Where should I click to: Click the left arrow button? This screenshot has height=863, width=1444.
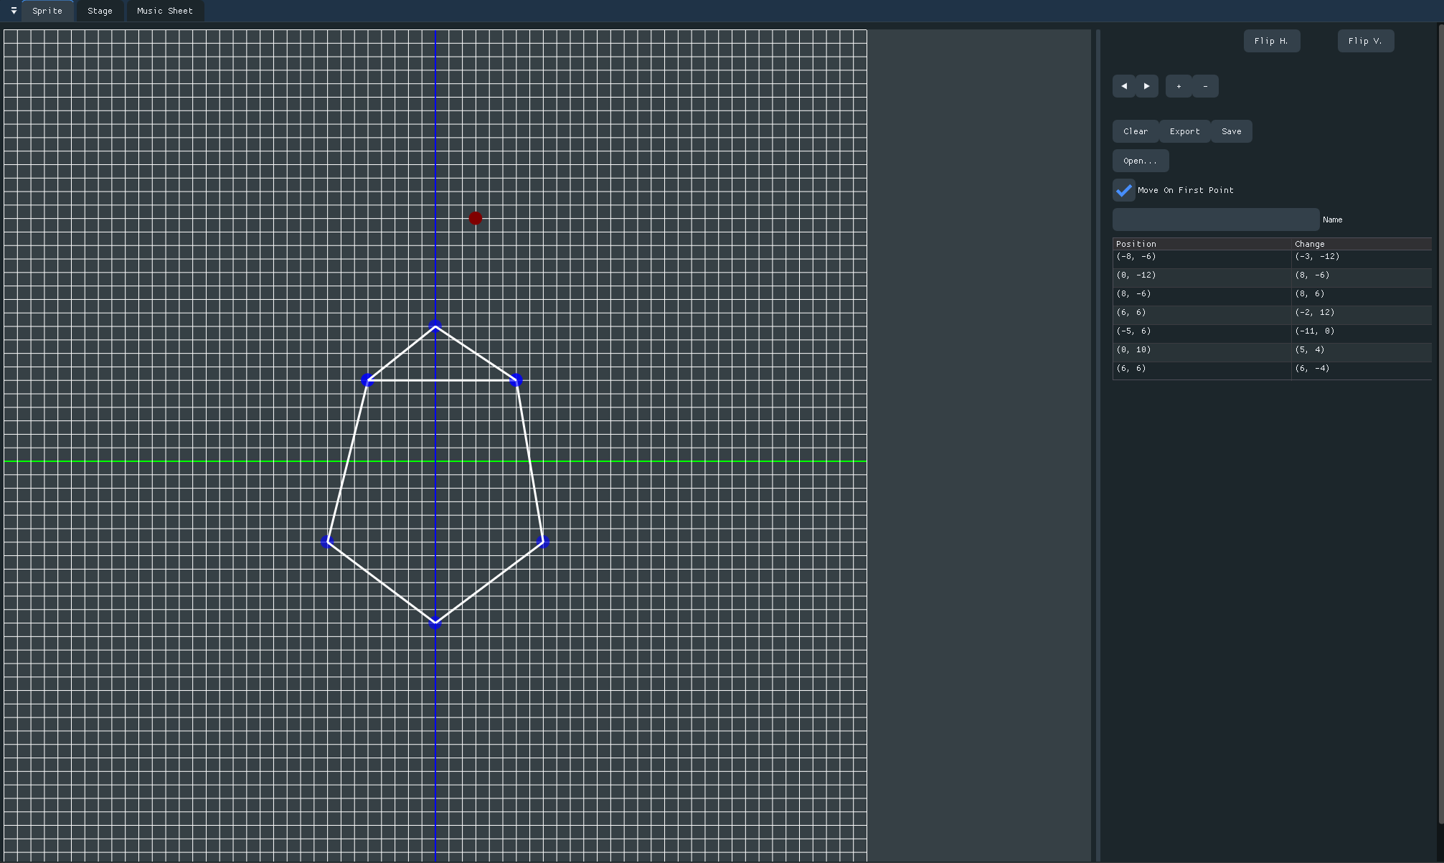1123,86
